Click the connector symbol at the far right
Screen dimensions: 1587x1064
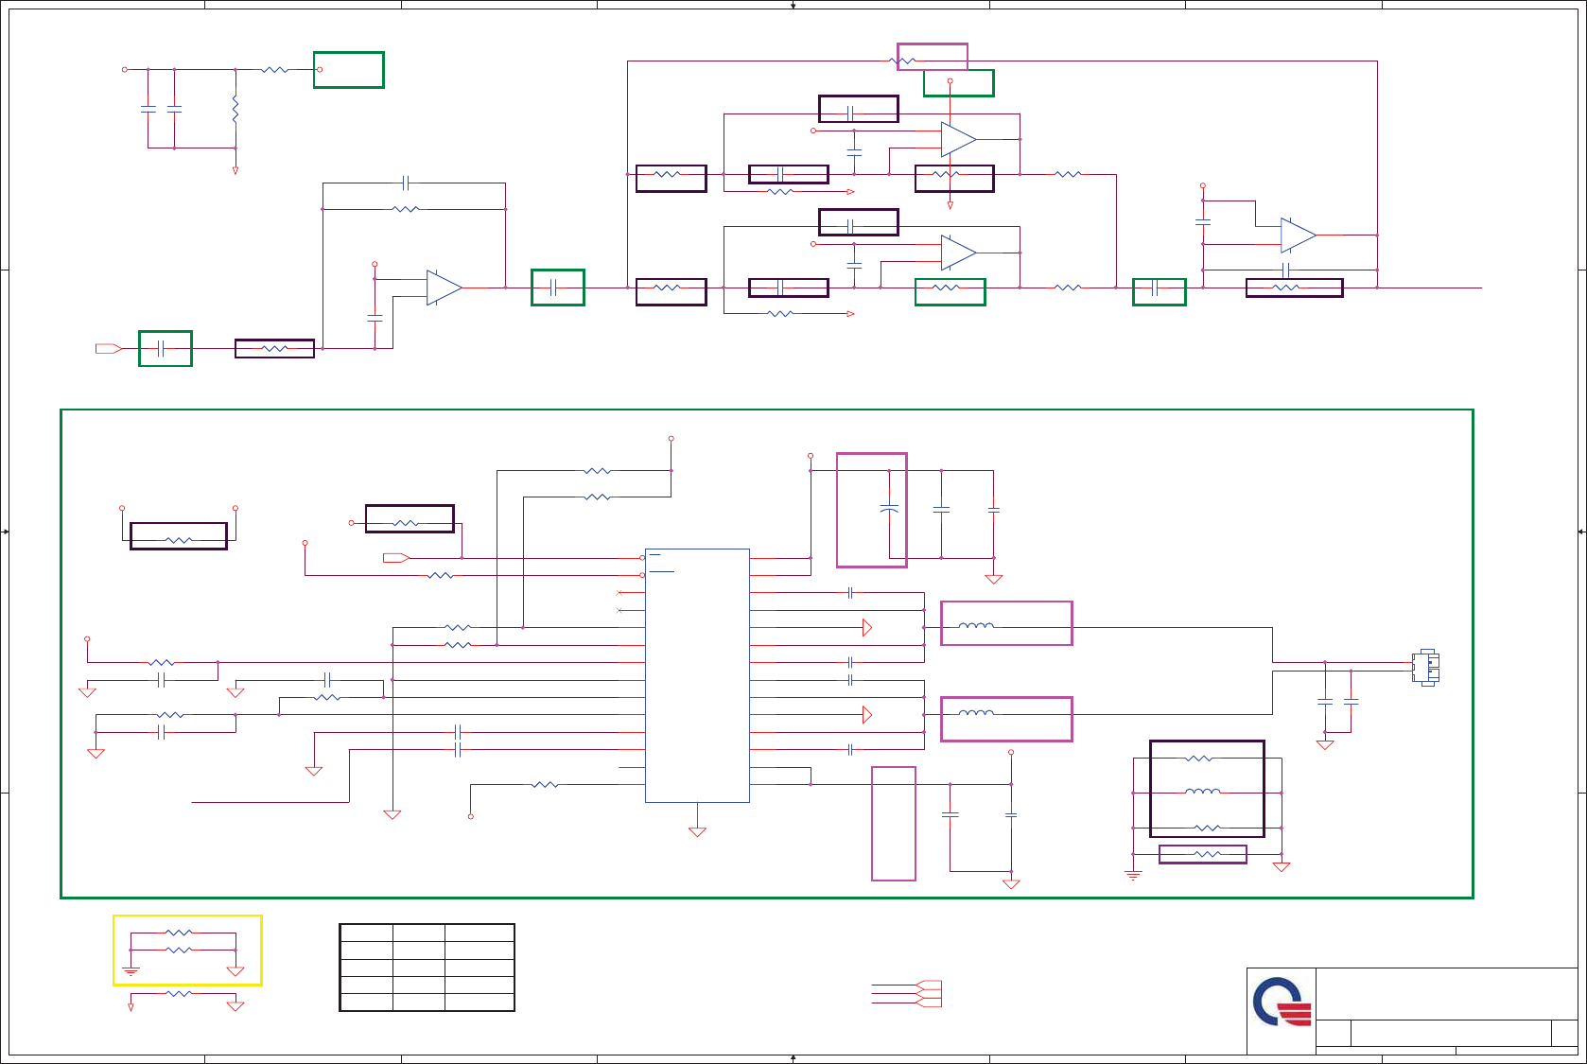[x=1425, y=667]
